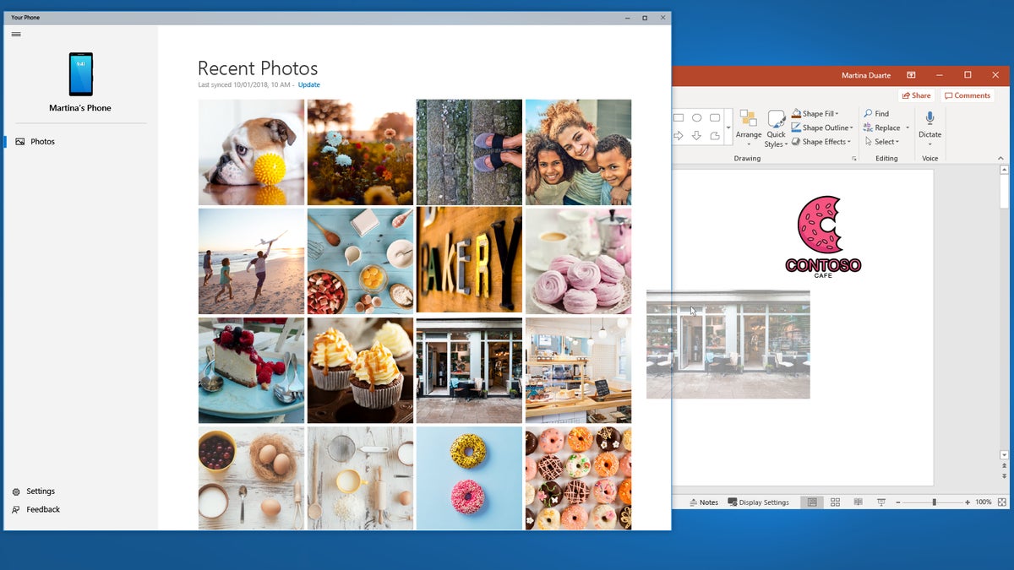
Task: Select the oval shape in shapes gallery
Action: pos(697,118)
